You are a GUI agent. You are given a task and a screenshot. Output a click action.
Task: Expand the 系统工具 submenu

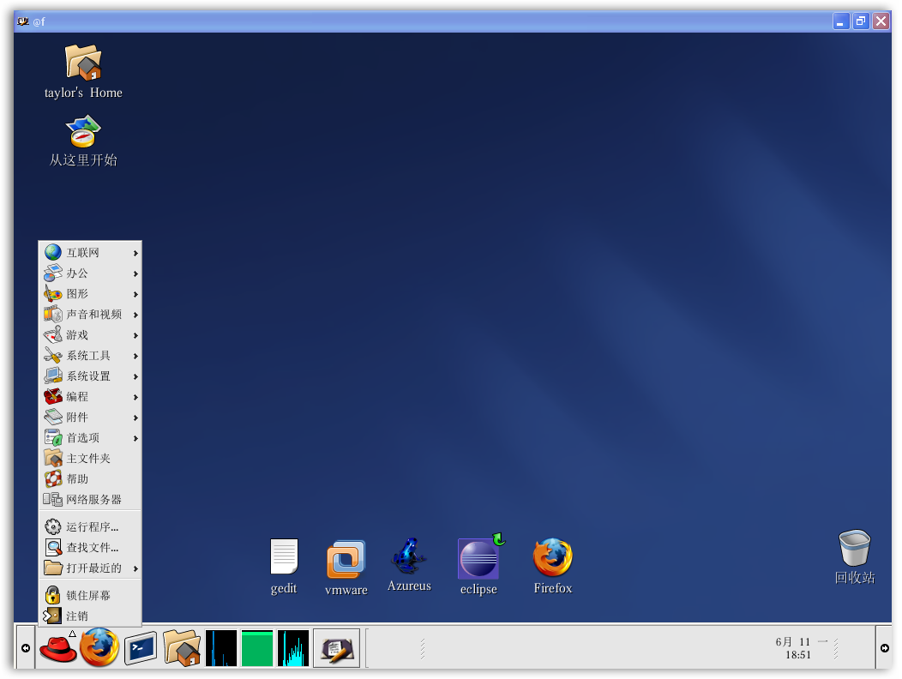point(84,355)
